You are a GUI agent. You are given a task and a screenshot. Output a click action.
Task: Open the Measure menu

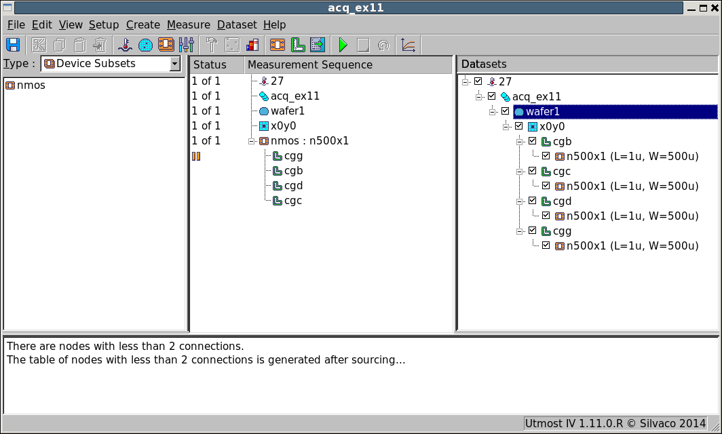[189, 25]
